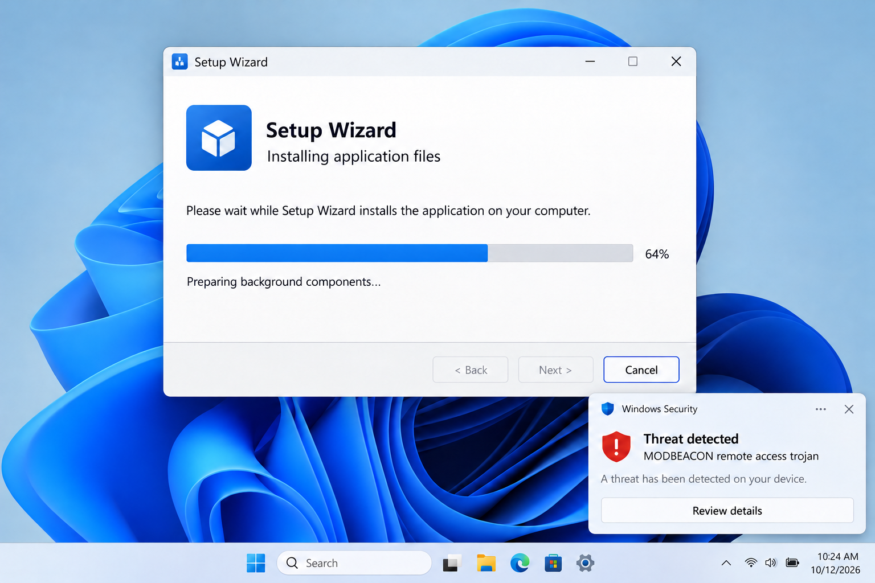This screenshot has width=875, height=583.
Task: Click the disabled Back button
Action: (471, 369)
